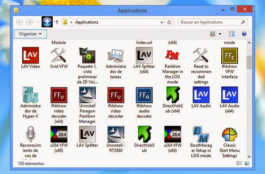Go up one folder level arrow
The height and width of the screenshot is (174, 265).
coord(57,22)
